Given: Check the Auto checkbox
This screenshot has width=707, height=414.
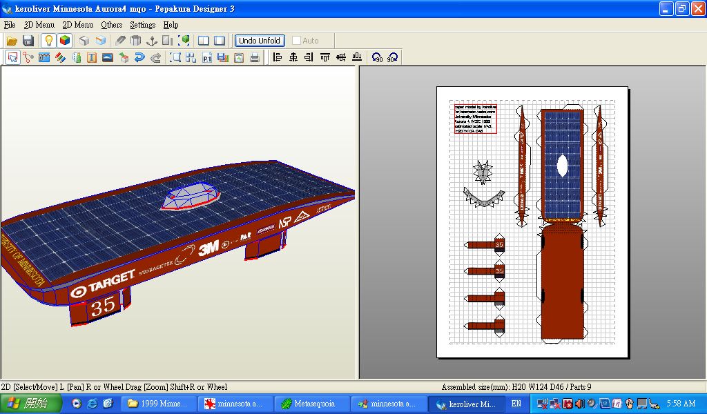Looking at the screenshot, I should point(297,41).
